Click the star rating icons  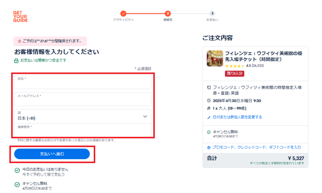pos(235,66)
